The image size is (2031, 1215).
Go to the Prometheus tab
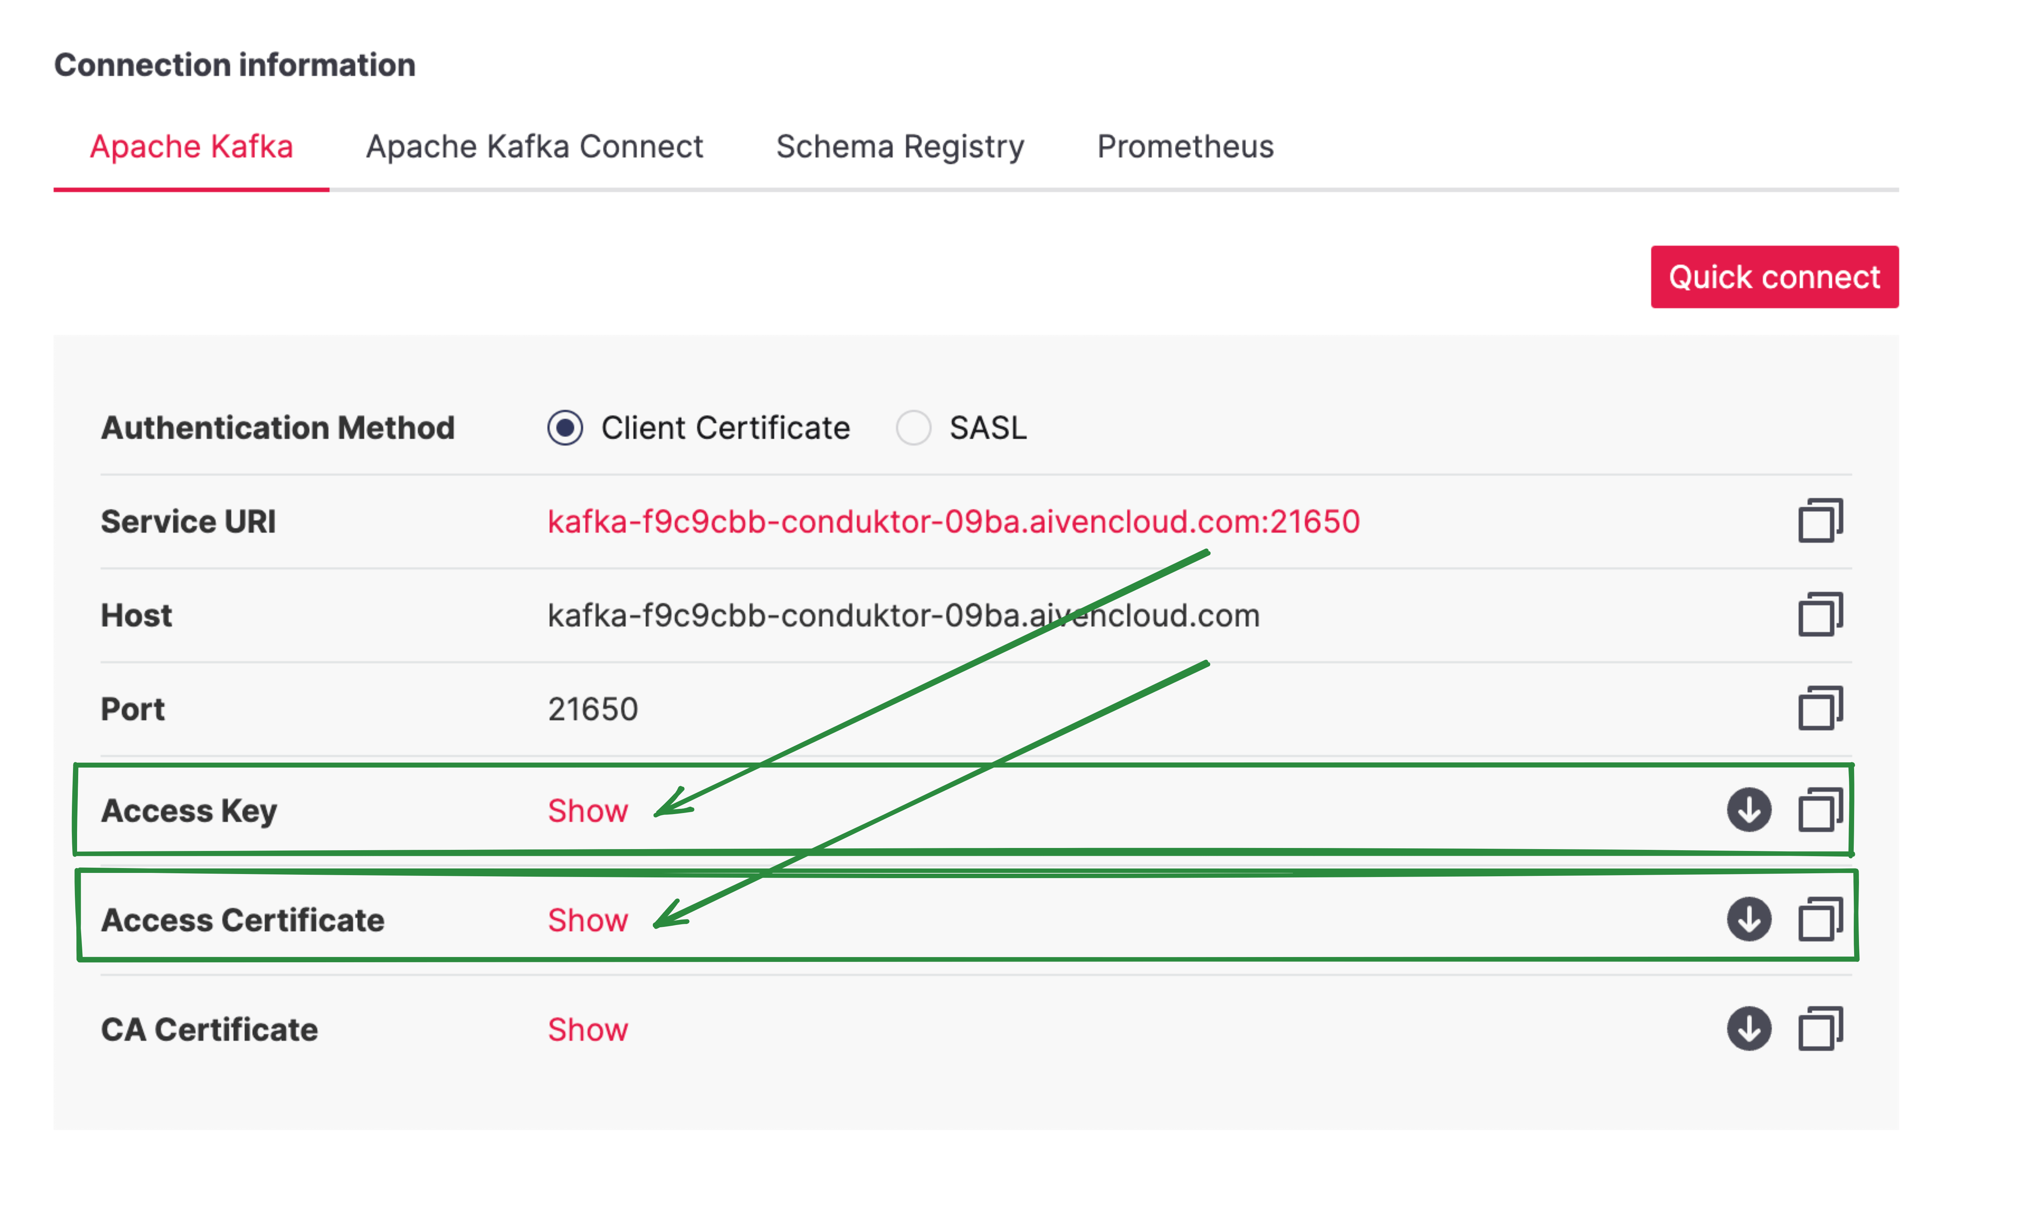click(x=1184, y=147)
